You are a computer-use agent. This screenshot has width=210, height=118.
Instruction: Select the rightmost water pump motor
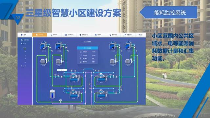[129, 61]
